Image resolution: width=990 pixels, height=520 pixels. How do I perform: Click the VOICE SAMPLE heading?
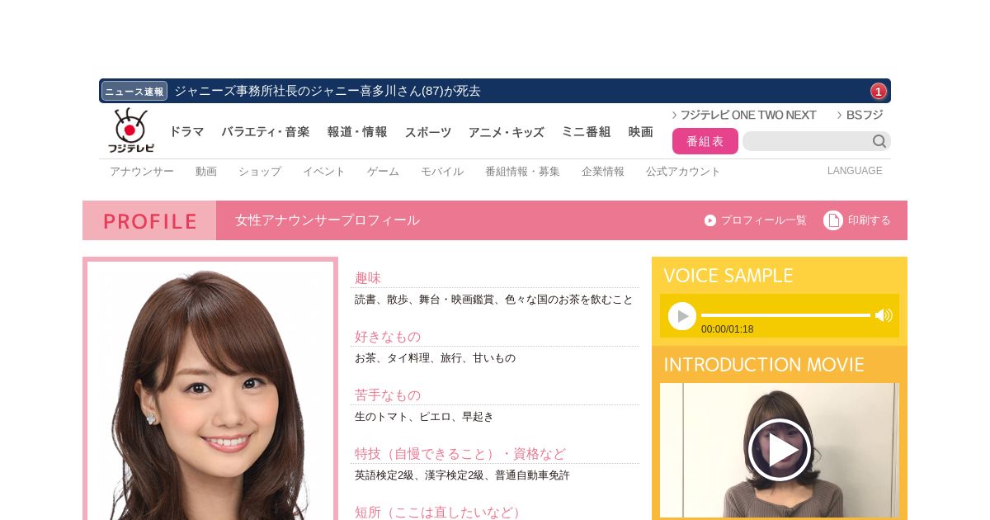728,276
